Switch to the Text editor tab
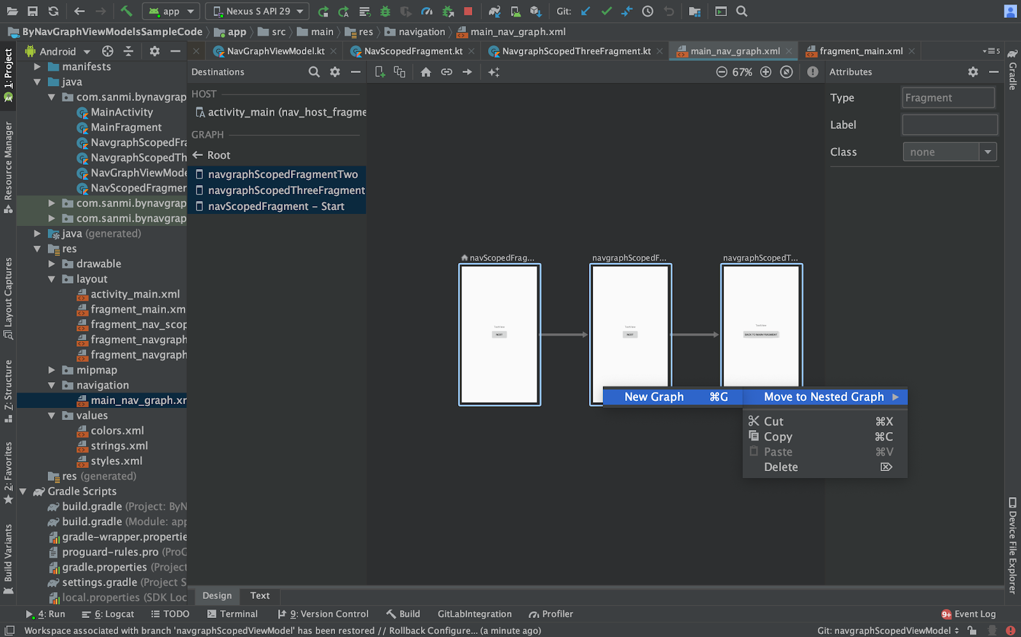This screenshot has height=637, width=1021. click(x=260, y=596)
